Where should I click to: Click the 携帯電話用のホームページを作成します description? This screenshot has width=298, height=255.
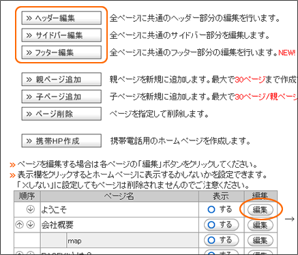(x=181, y=141)
